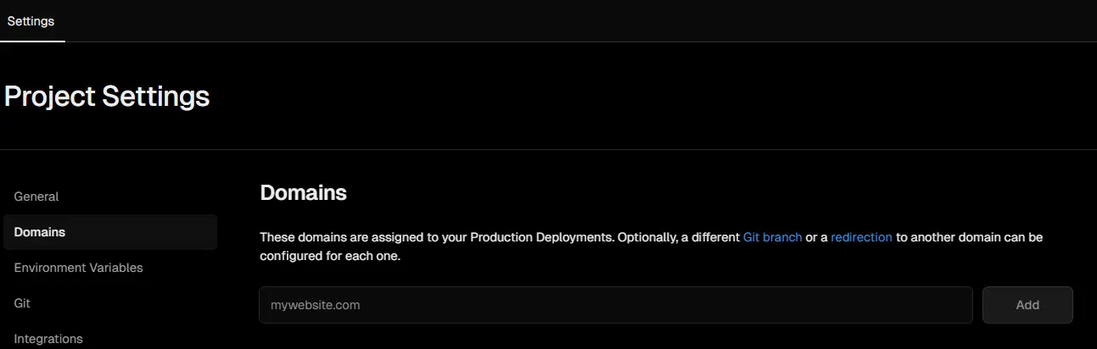Click the Add domain button

(x=1027, y=305)
